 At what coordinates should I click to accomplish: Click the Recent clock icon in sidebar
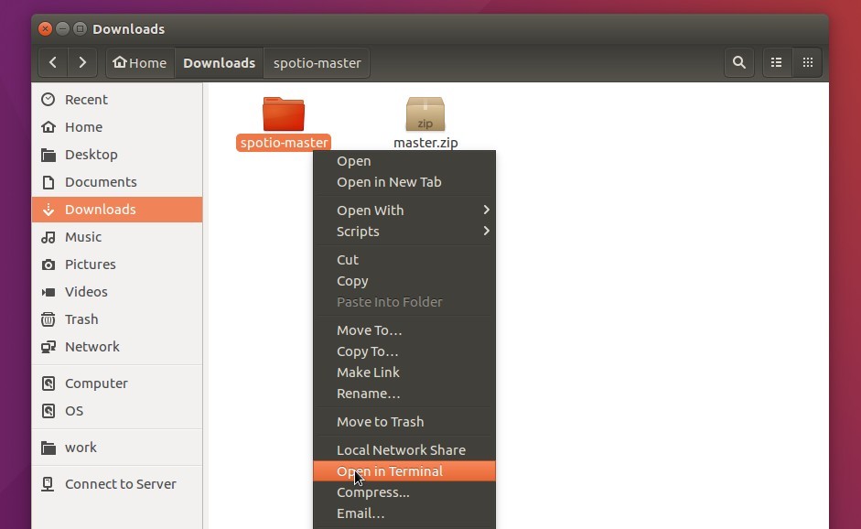point(48,100)
